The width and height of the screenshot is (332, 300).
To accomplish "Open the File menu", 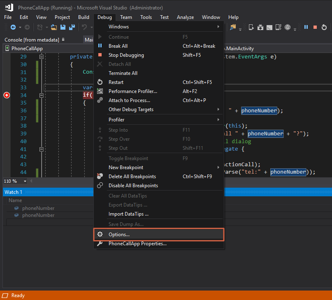I will 8,17.
